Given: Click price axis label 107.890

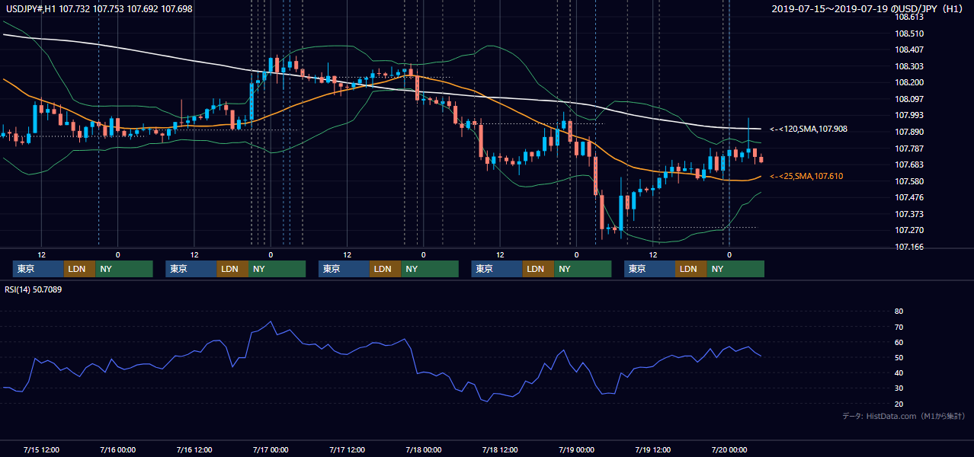Looking at the screenshot, I should pos(910,133).
